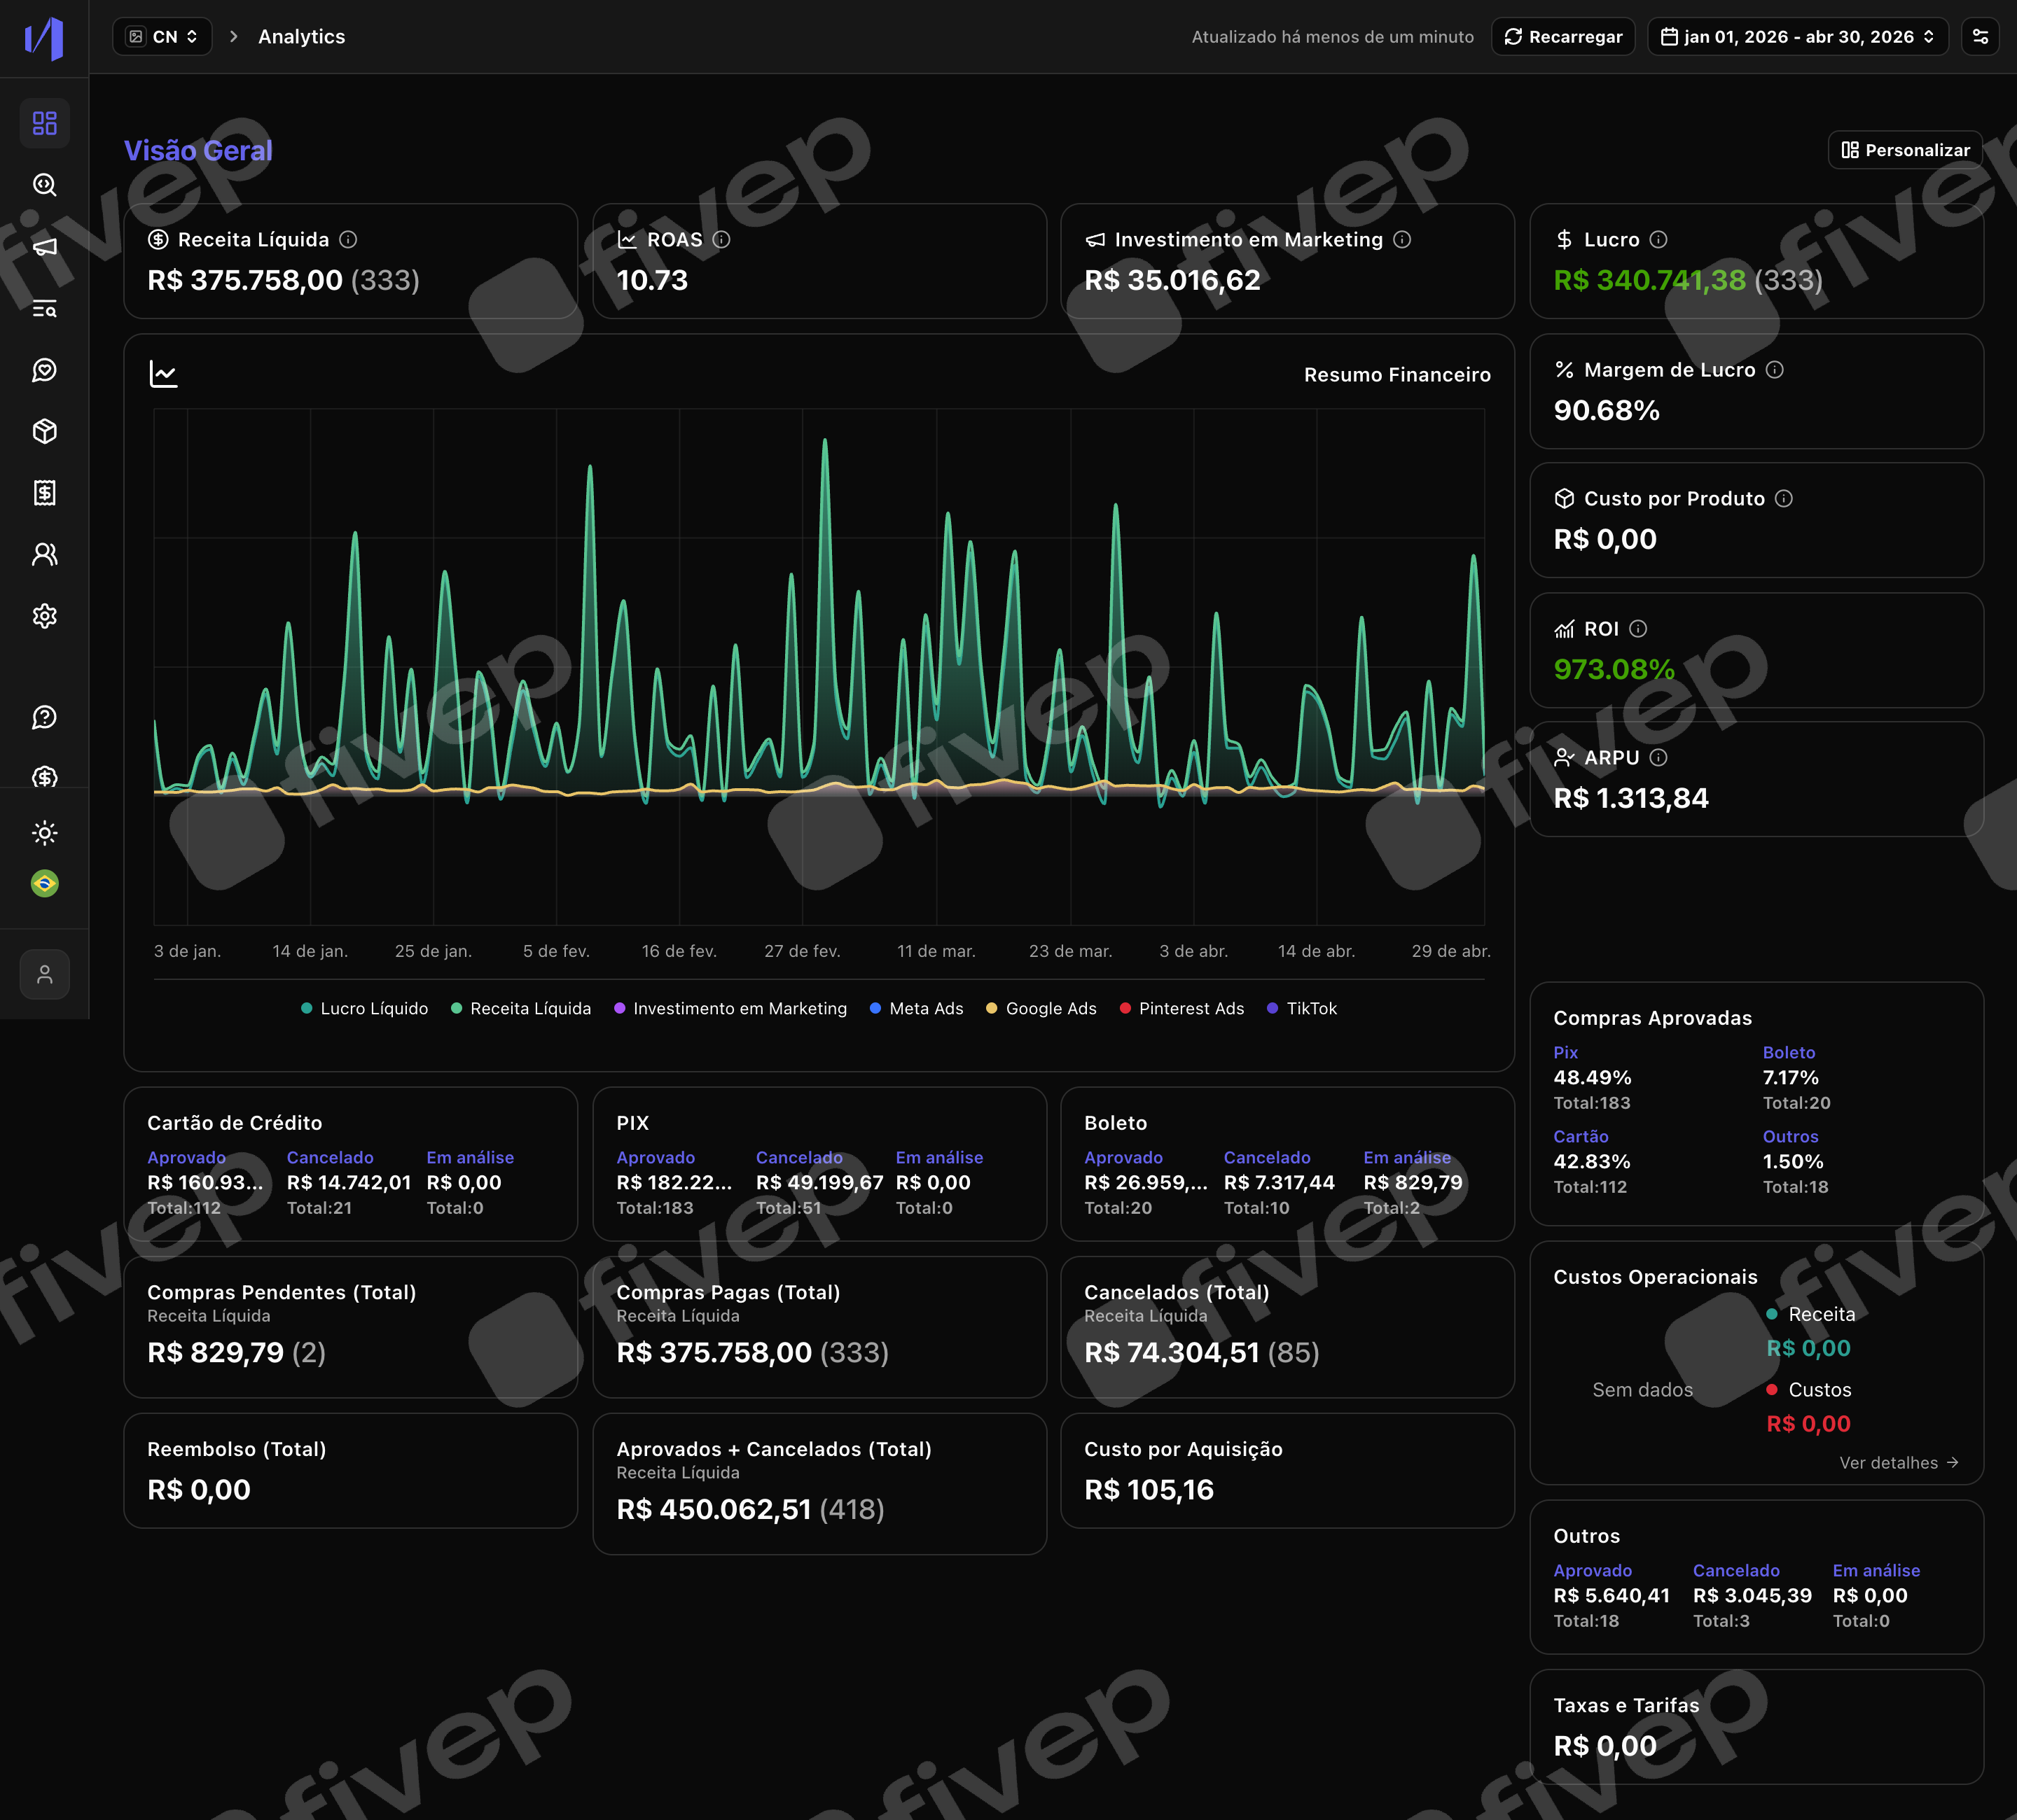This screenshot has height=1820, width=2017.
Task: Toggle the Meta Ads legend series
Action: 917,1009
